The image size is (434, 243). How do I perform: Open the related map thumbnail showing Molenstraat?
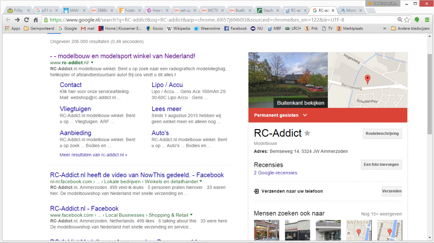point(390,230)
